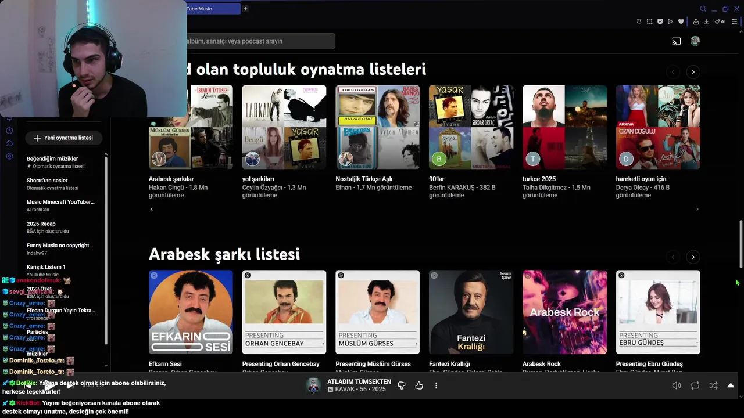Expand the player page with up arrow
Viewport: 744px width, 418px height.
[731, 385]
